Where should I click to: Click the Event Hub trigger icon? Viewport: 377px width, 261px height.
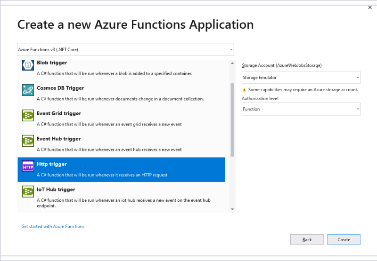click(x=28, y=141)
